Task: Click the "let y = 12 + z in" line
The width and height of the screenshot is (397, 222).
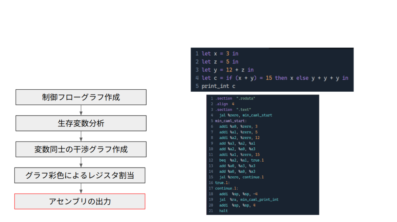Action: 227,70
